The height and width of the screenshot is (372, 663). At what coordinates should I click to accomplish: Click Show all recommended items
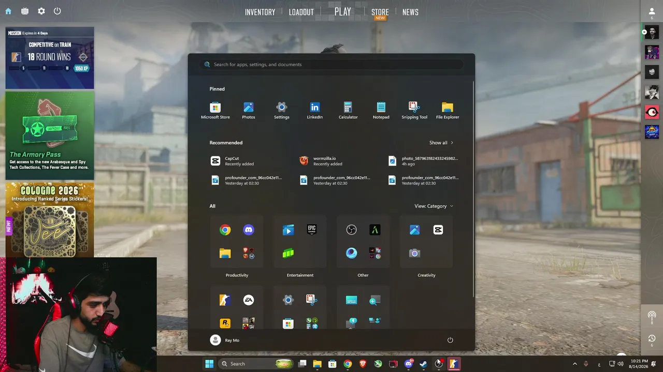[441, 143]
